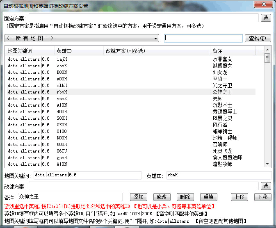Screen dimensions: 276x228
Task: Click the list scrollbar up arrow
Action: (267, 50)
